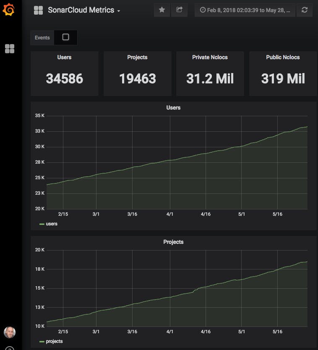The height and width of the screenshot is (350, 318).
Task: Click the 33 K label on Users axis
Action: tap(40, 131)
